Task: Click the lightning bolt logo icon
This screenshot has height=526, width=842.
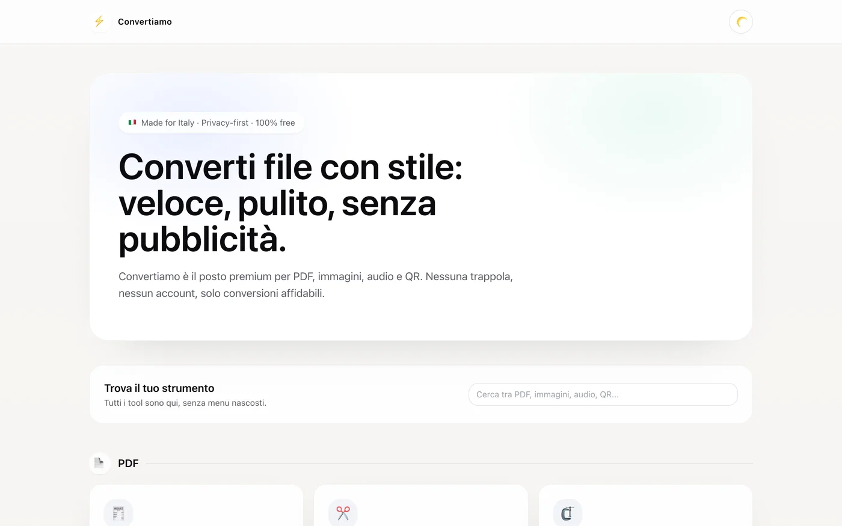Action: tap(99, 22)
